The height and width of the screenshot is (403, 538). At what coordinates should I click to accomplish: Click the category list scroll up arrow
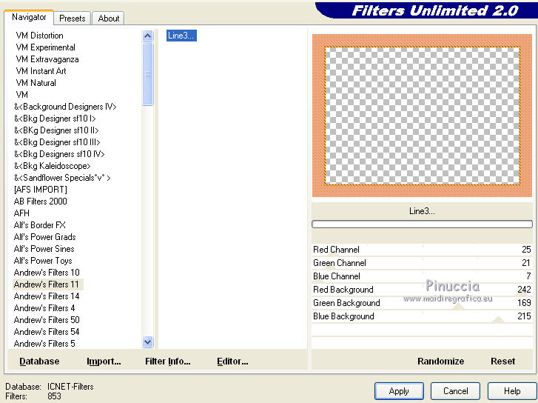pos(147,36)
